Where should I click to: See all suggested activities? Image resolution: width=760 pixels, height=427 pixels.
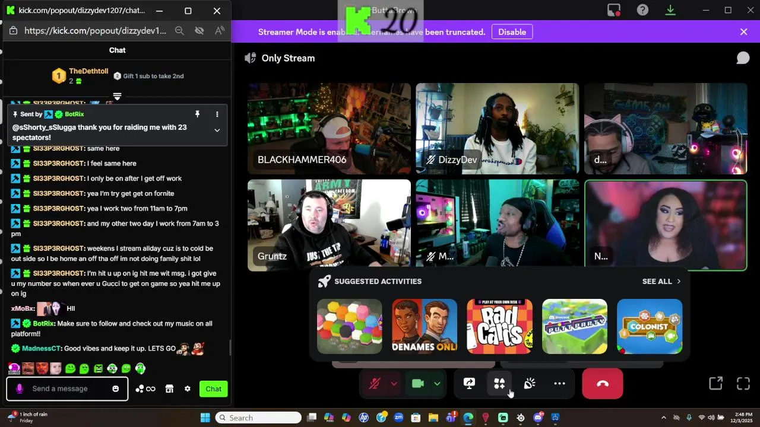click(x=661, y=281)
